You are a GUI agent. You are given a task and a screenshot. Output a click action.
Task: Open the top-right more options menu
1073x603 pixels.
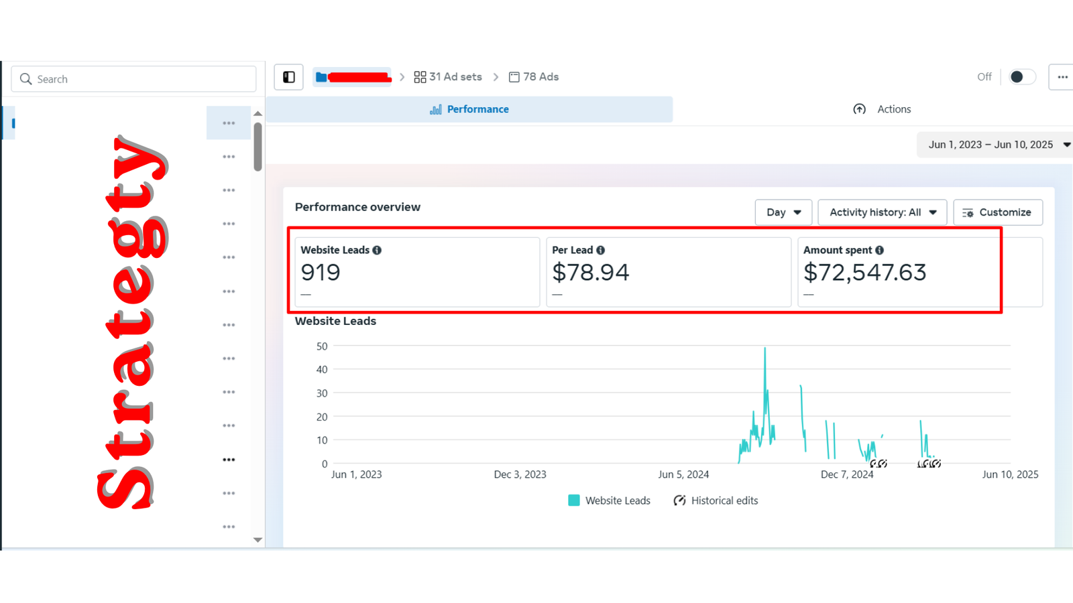[x=1062, y=77]
